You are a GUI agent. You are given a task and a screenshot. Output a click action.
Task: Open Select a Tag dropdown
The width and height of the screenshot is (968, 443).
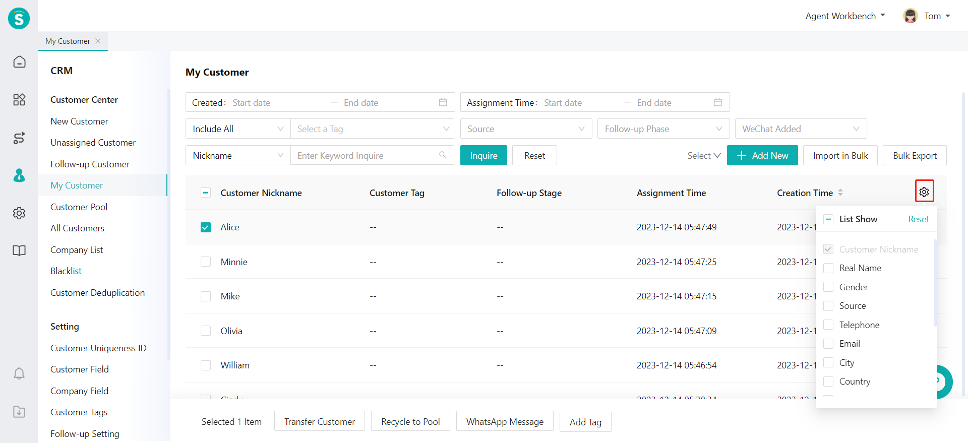point(372,129)
